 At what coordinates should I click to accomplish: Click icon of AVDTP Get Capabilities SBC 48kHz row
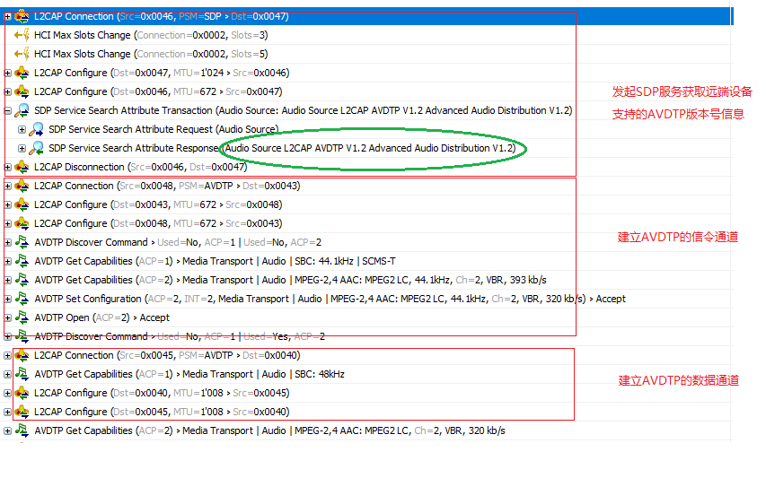(x=22, y=374)
